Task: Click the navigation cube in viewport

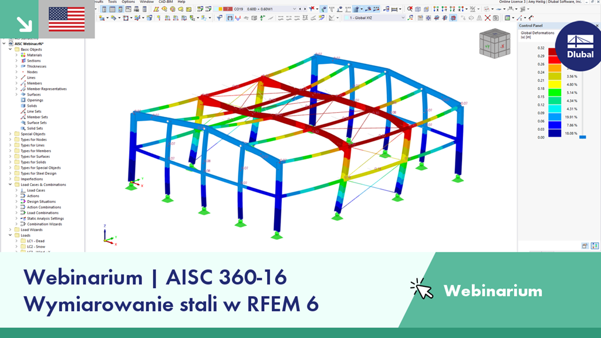Action: click(495, 44)
